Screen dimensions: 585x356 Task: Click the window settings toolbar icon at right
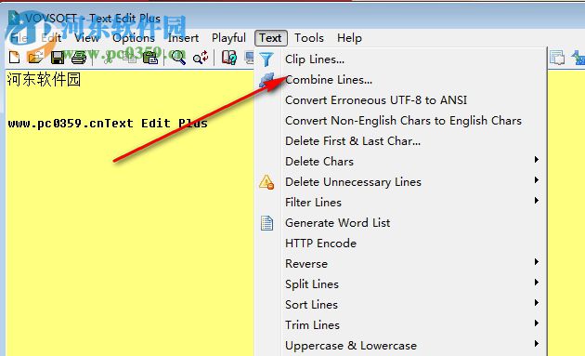click(557, 58)
